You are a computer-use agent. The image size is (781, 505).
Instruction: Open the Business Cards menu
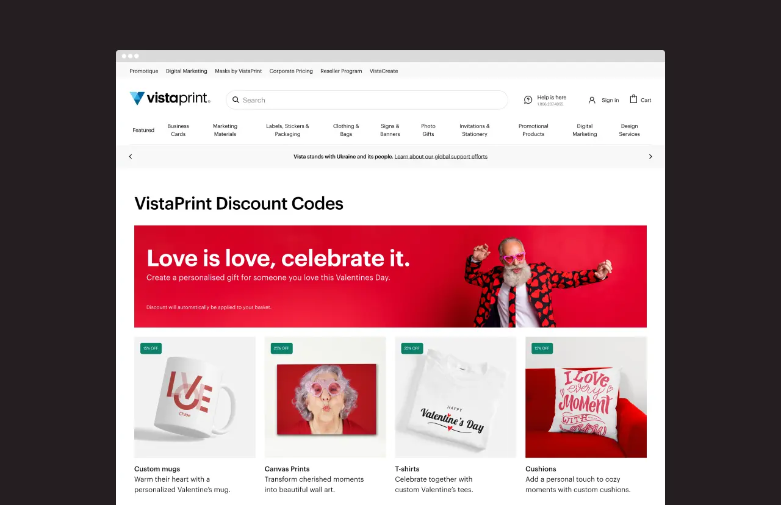pyautogui.click(x=178, y=130)
